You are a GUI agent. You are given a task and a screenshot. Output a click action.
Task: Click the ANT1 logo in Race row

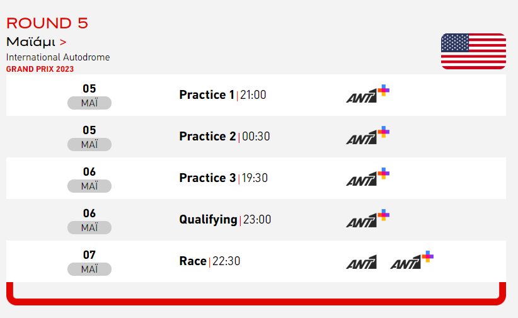pyautogui.click(x=362, y=262)
